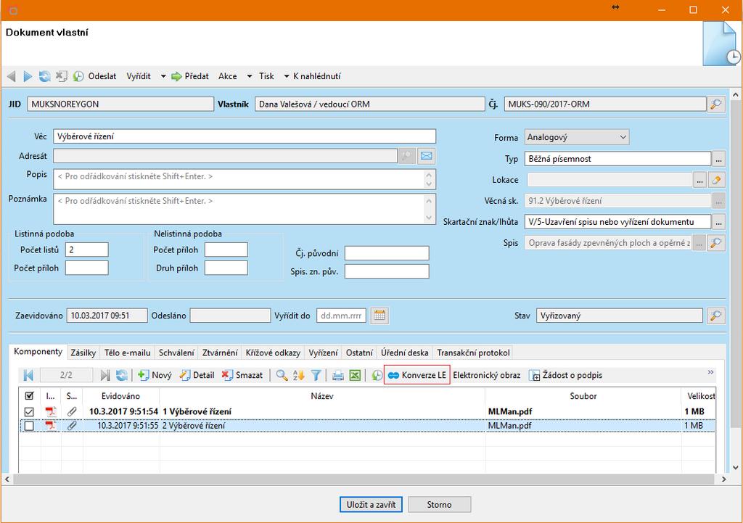Click the sort A-Z icon
Screen dimensions: 743x523
(x=299, y=375)
